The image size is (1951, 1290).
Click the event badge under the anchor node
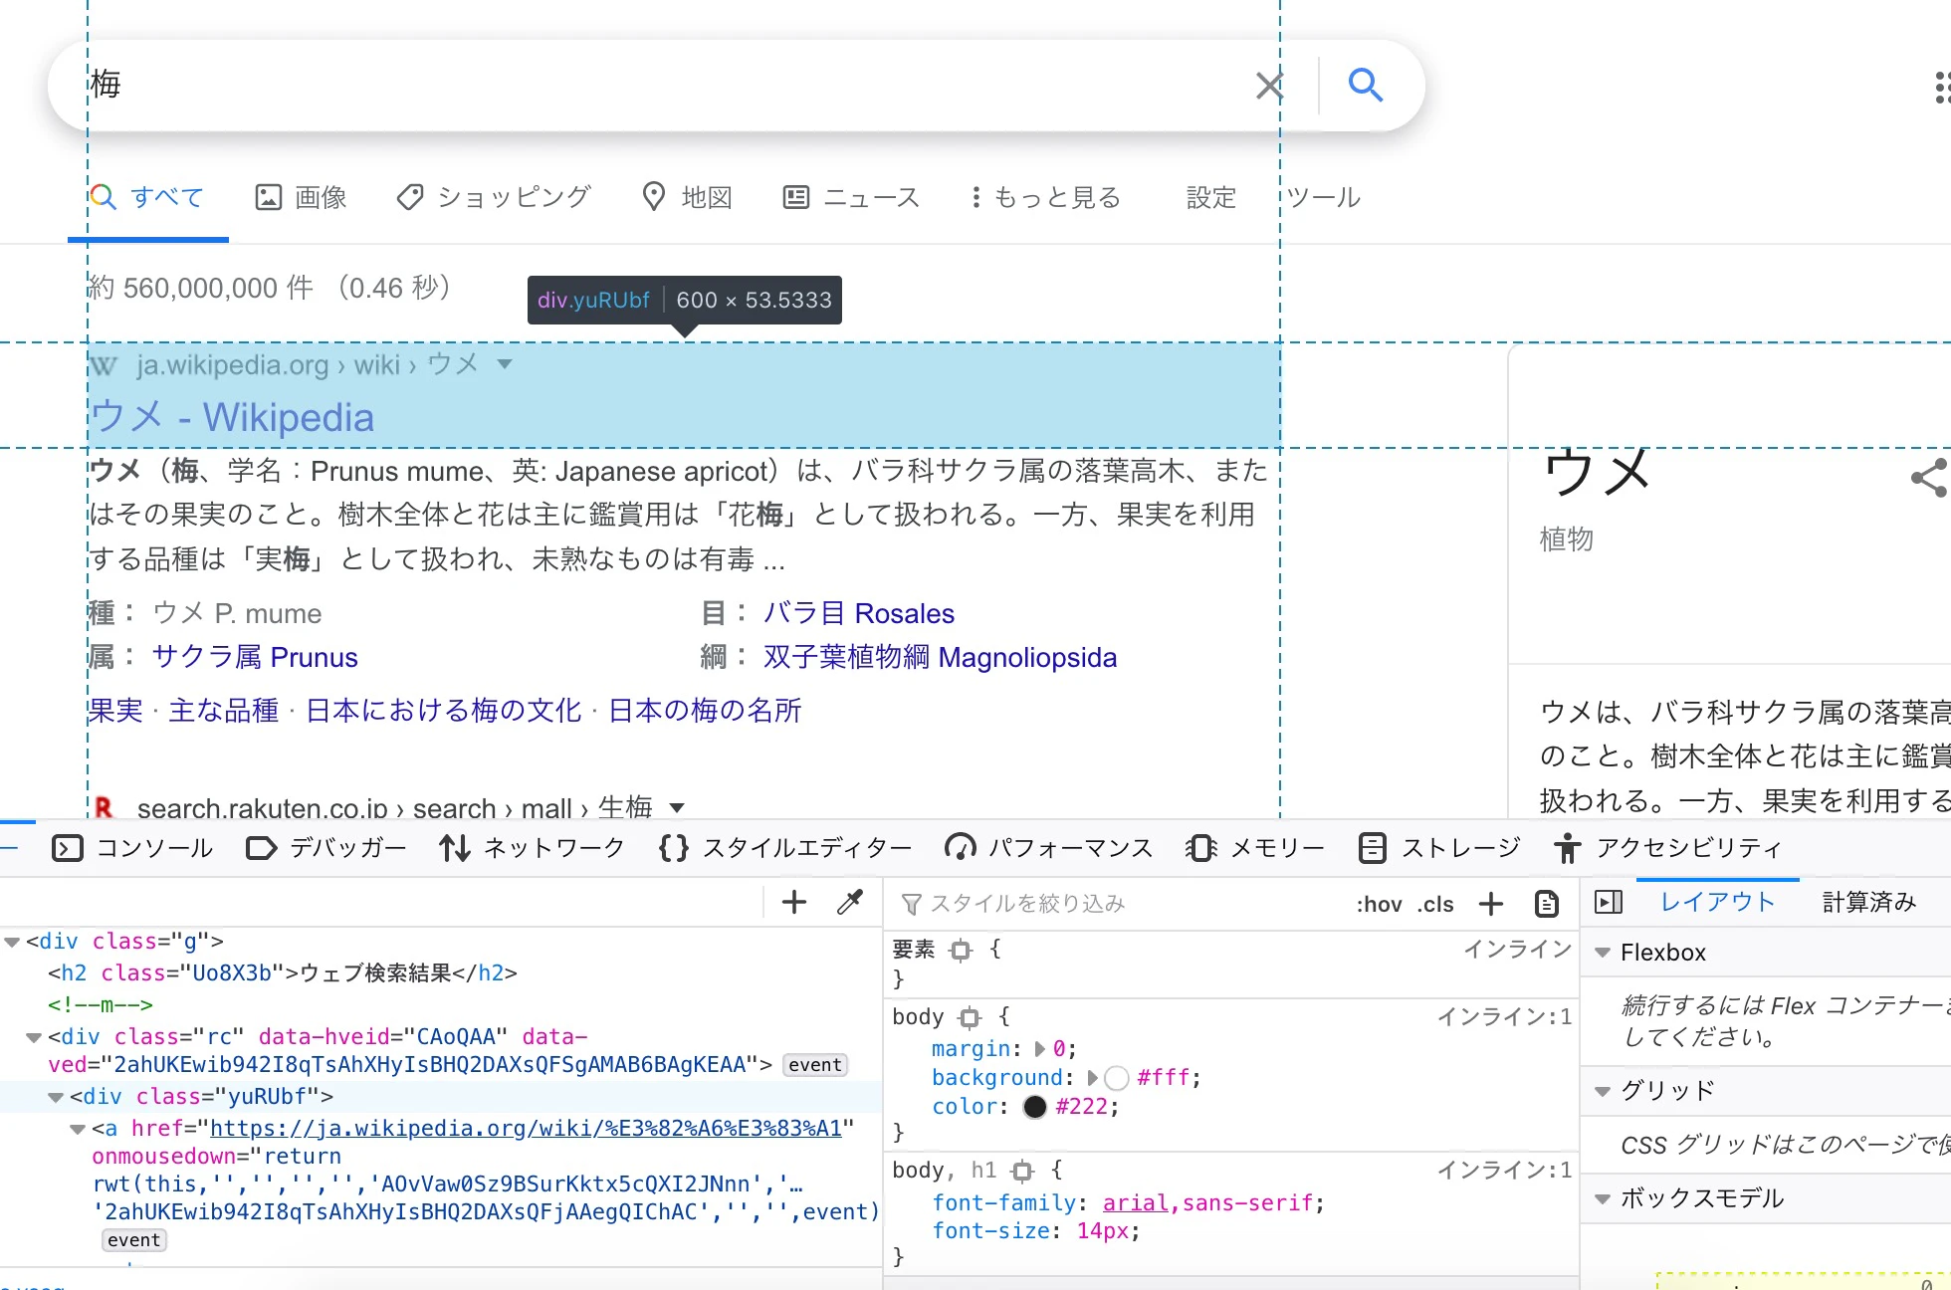point(134,1240)
